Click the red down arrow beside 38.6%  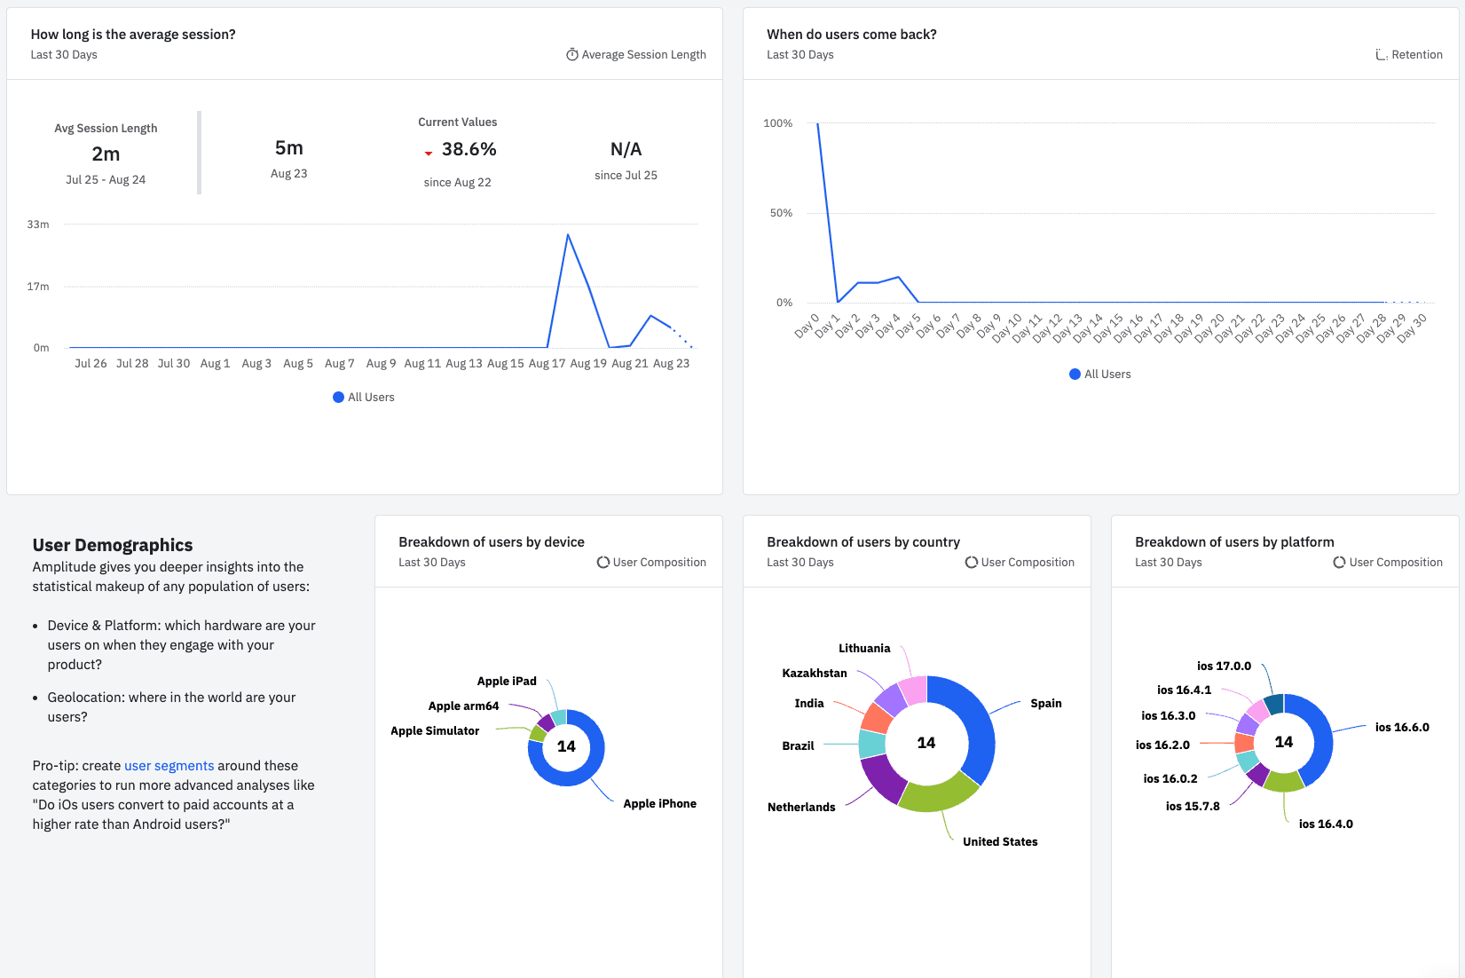[429, 154]
